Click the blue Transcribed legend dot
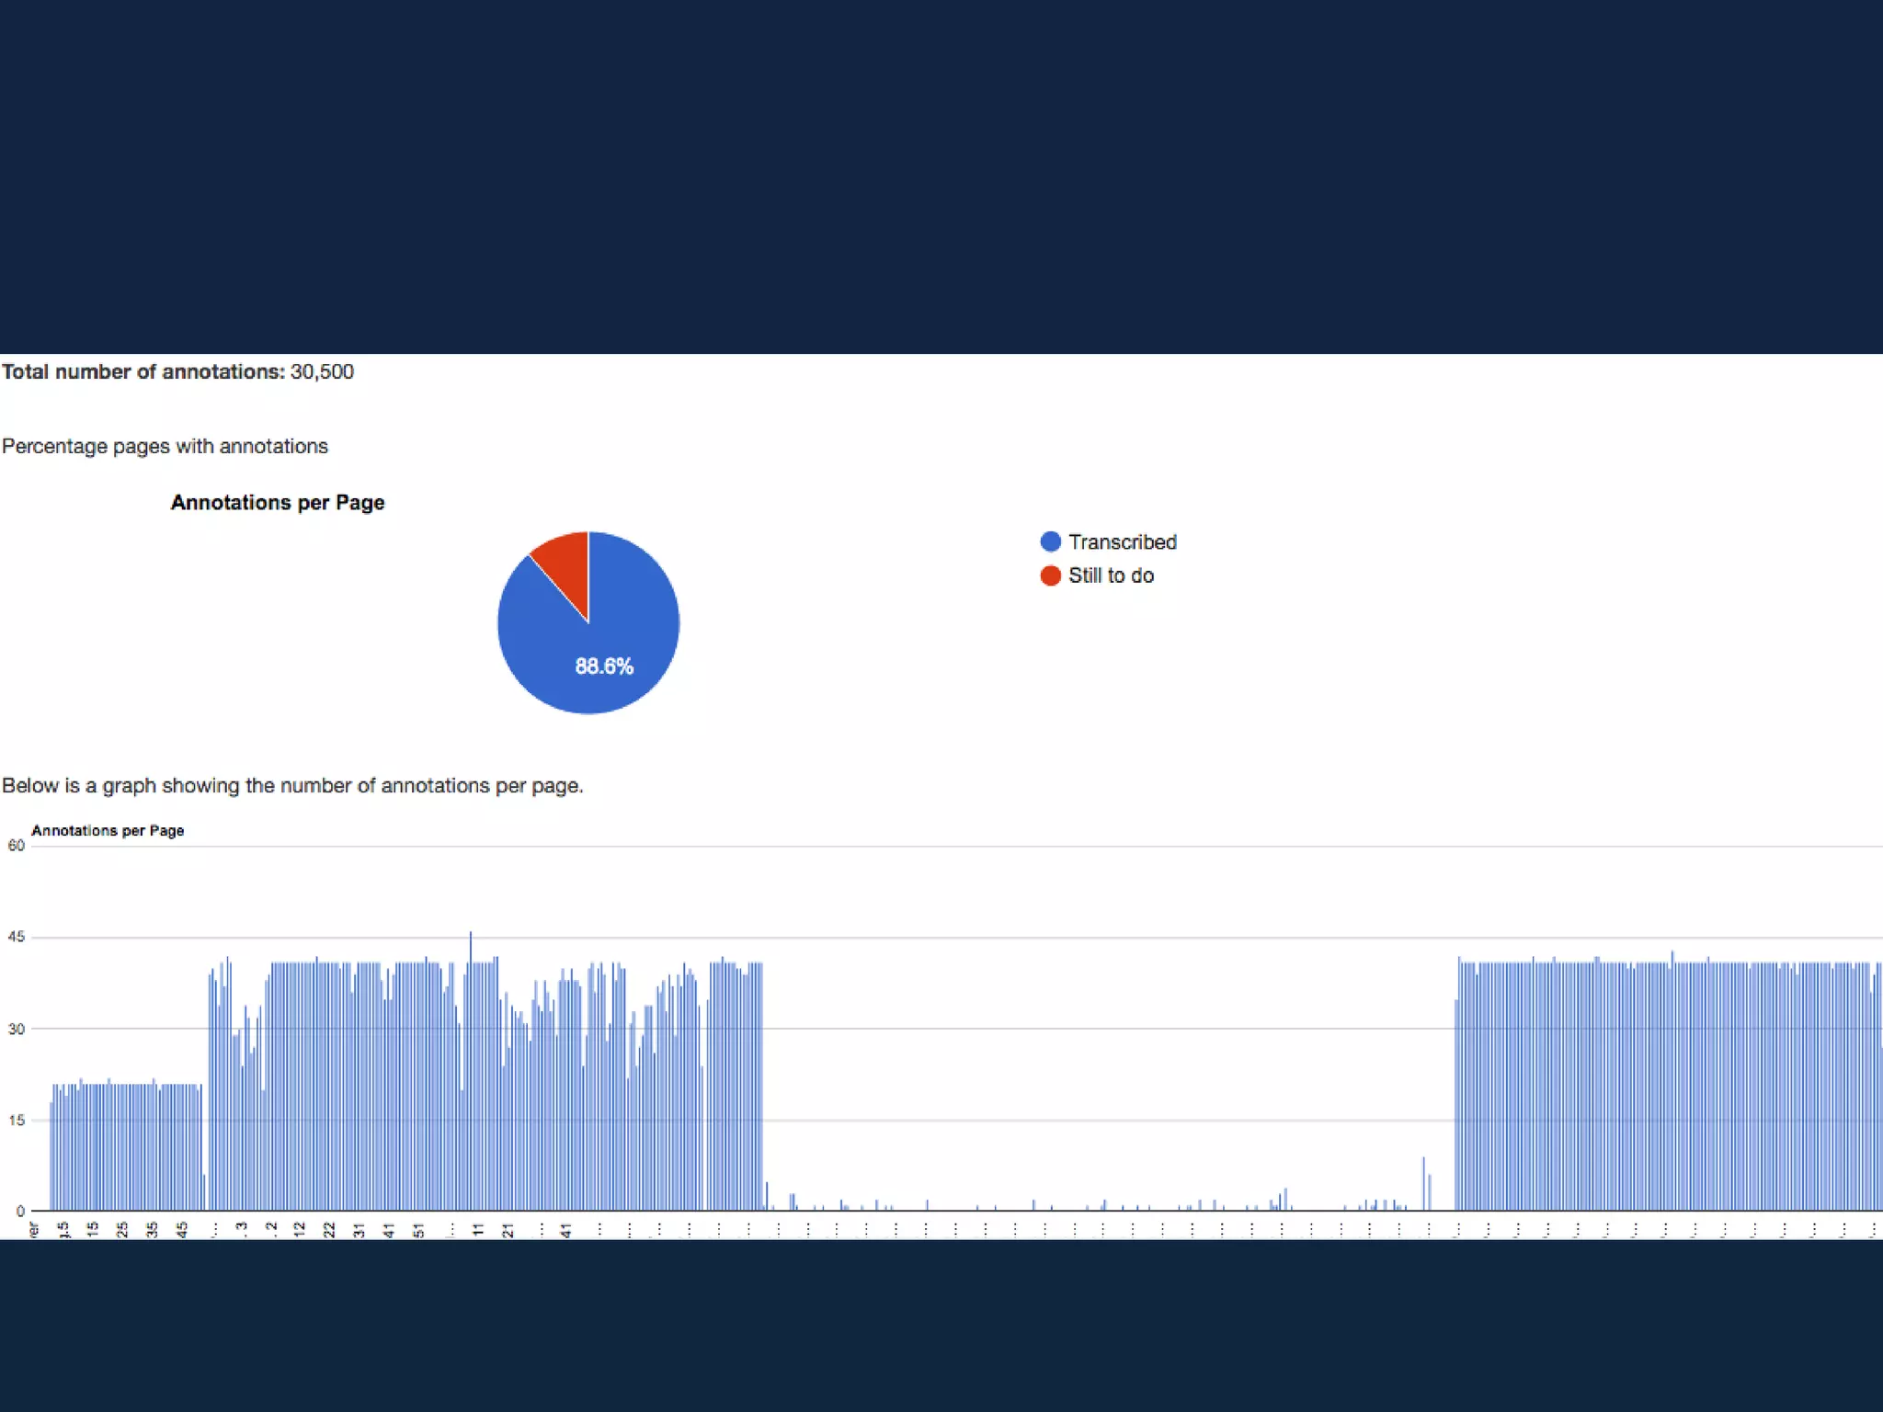Image resolution: width=1883 pixels, height=1412 pixels. [x=1050, y=541]
